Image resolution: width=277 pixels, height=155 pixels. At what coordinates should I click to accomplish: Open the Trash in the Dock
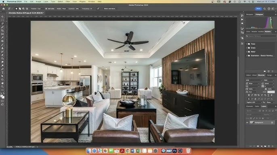pos(188,151)
